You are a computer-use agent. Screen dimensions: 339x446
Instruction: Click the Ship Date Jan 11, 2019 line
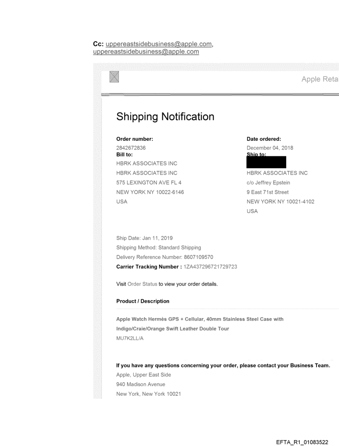(x=145, y=238)
